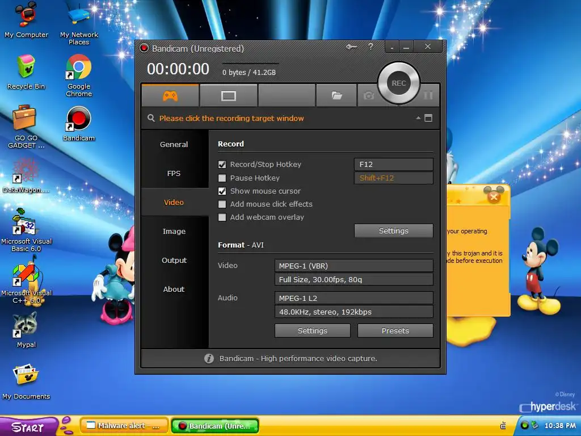Viewport: 581px width, 436px height.
Task: Open the output folder icon in Bandicam
Action: 336,95
